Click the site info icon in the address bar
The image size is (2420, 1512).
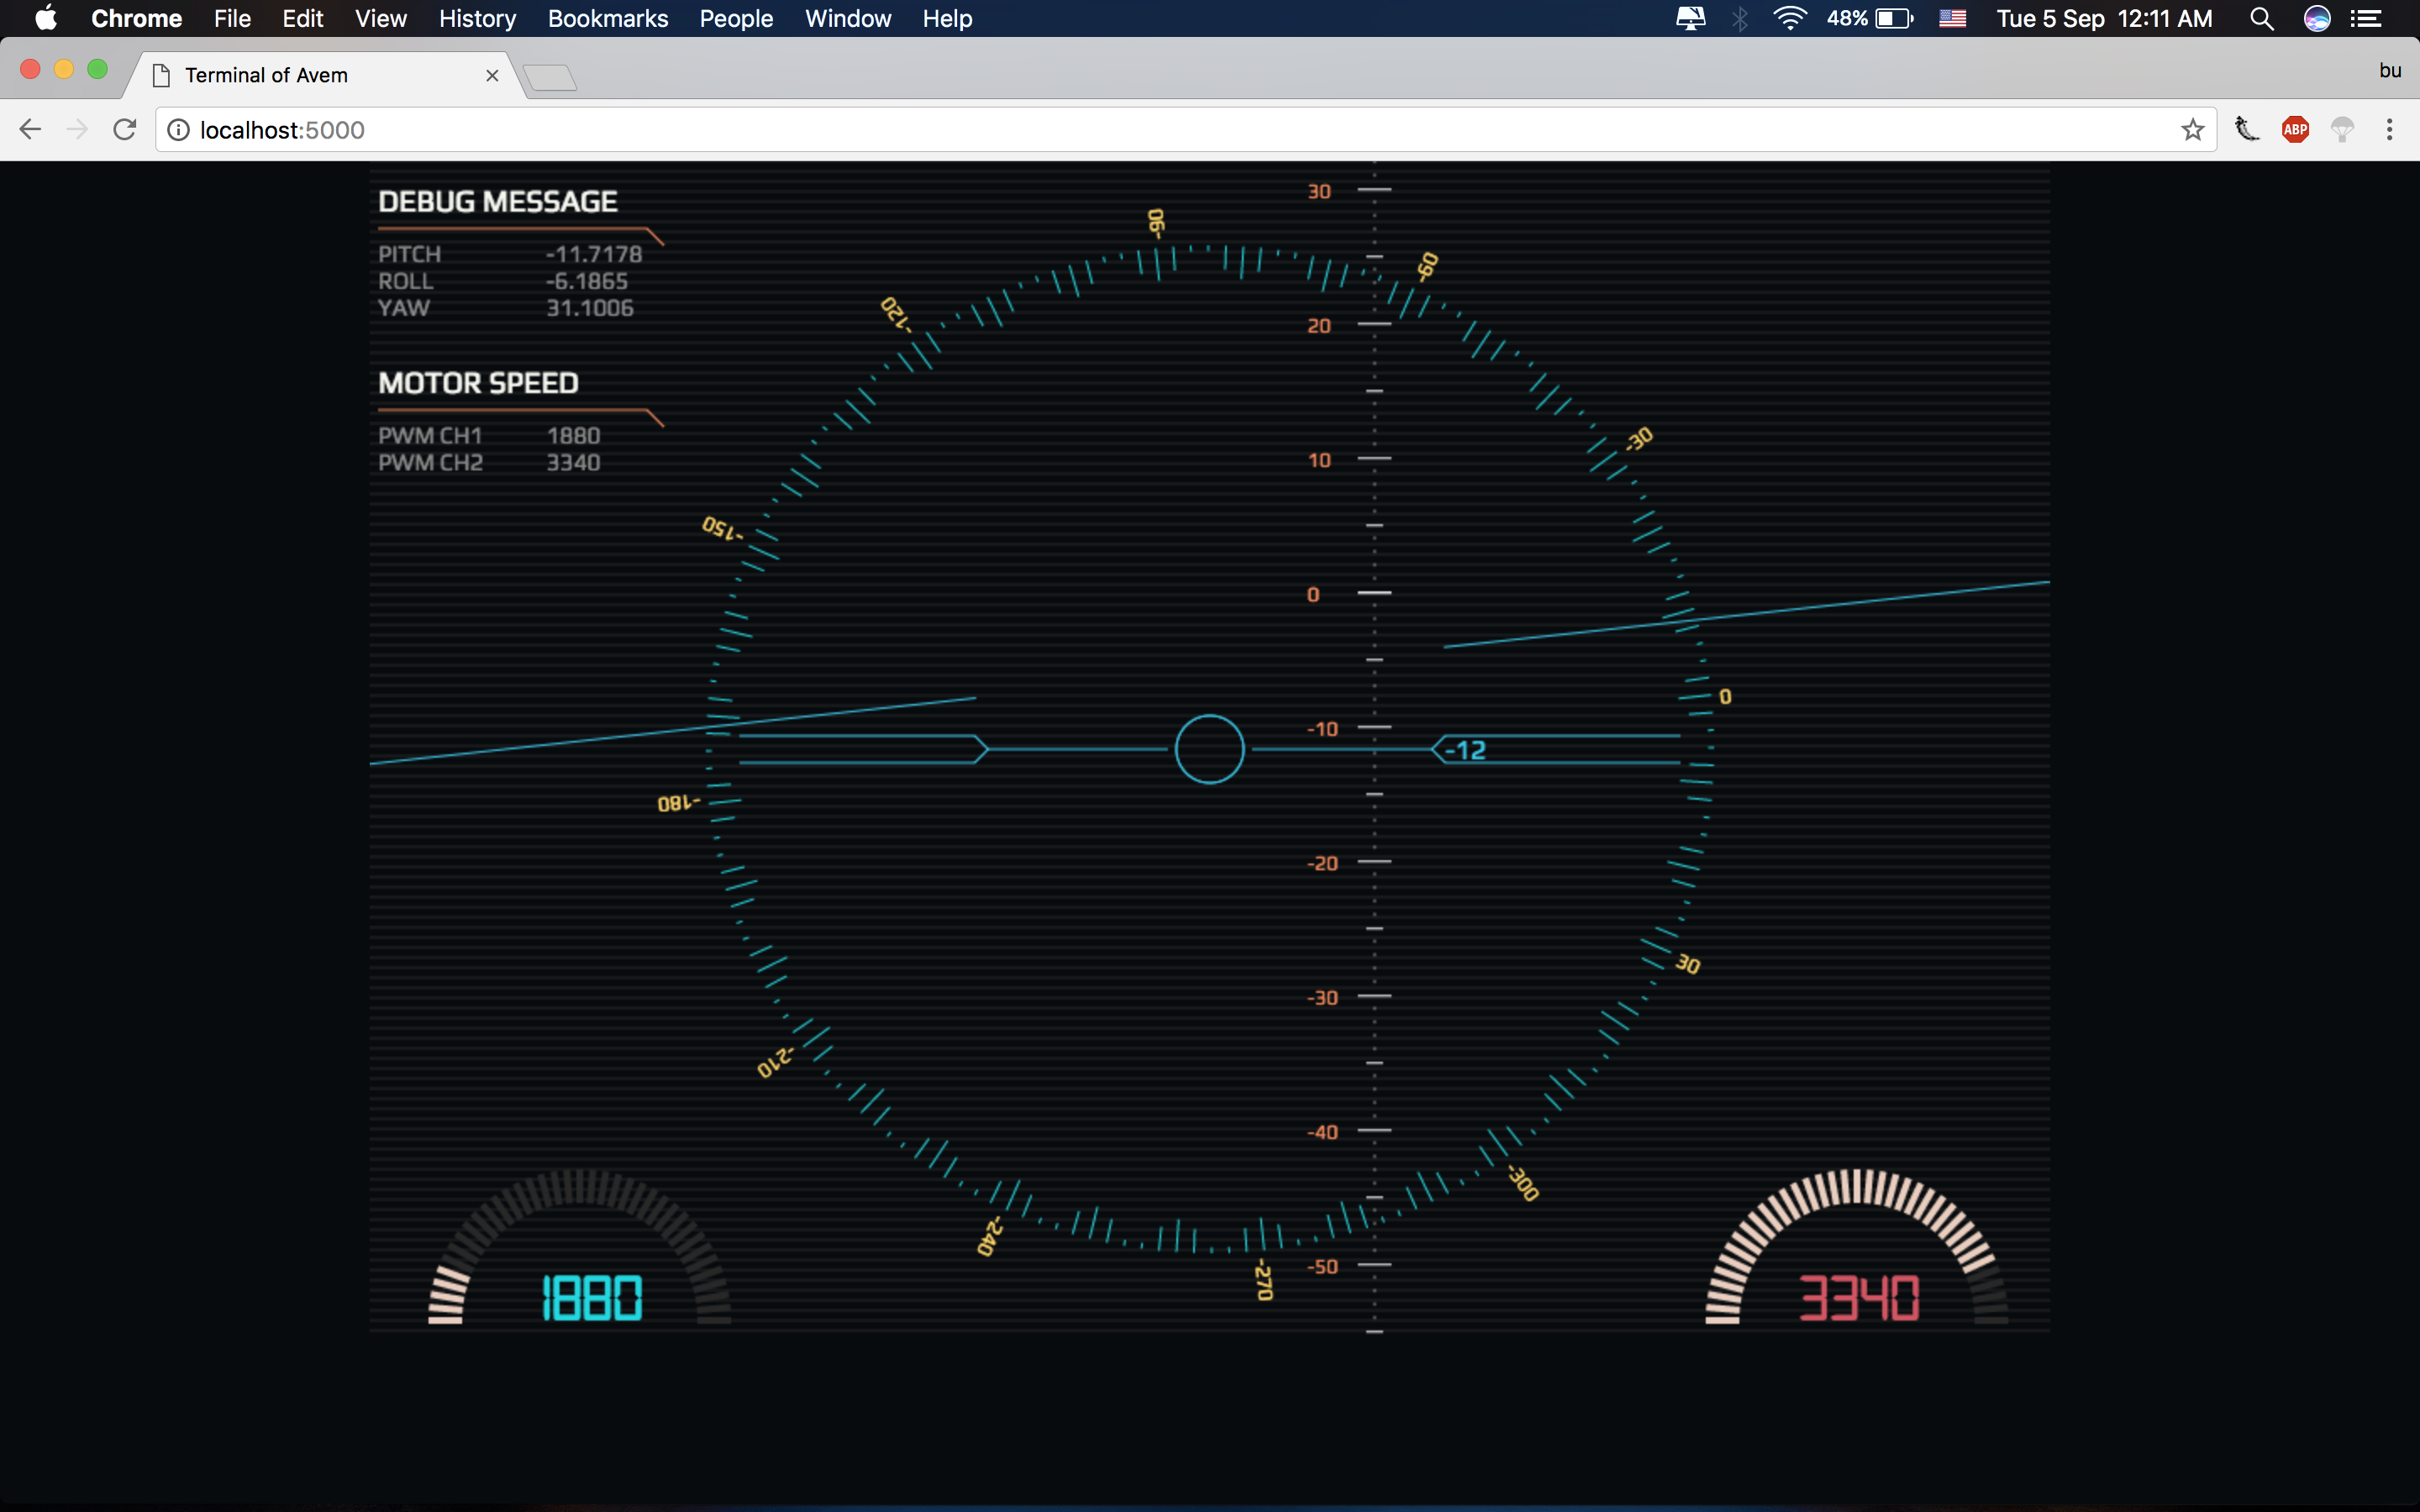pyautogui.click(x=178, y=130)
